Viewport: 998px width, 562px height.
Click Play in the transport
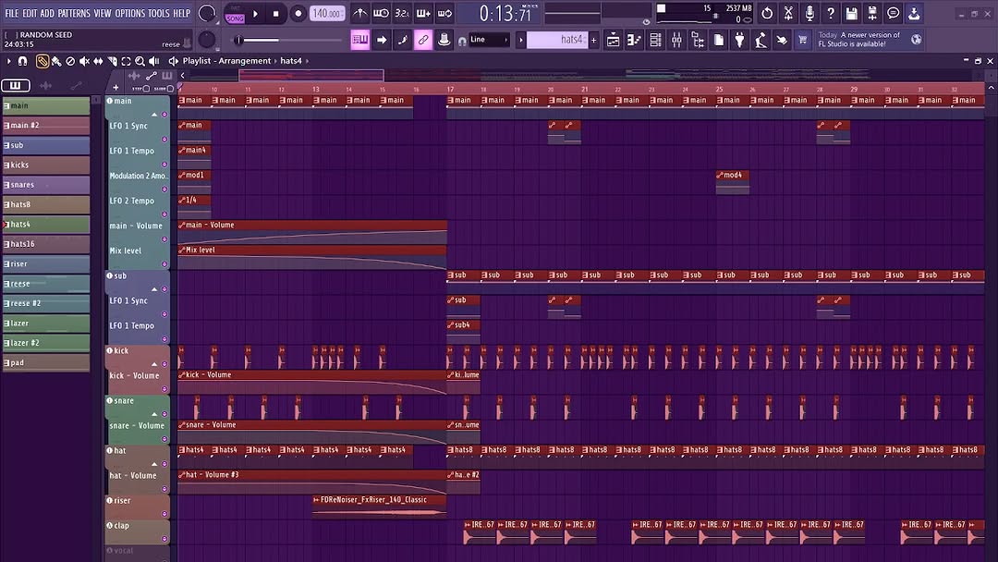tap(255, 13)
